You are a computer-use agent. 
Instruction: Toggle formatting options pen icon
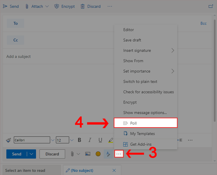108,154
